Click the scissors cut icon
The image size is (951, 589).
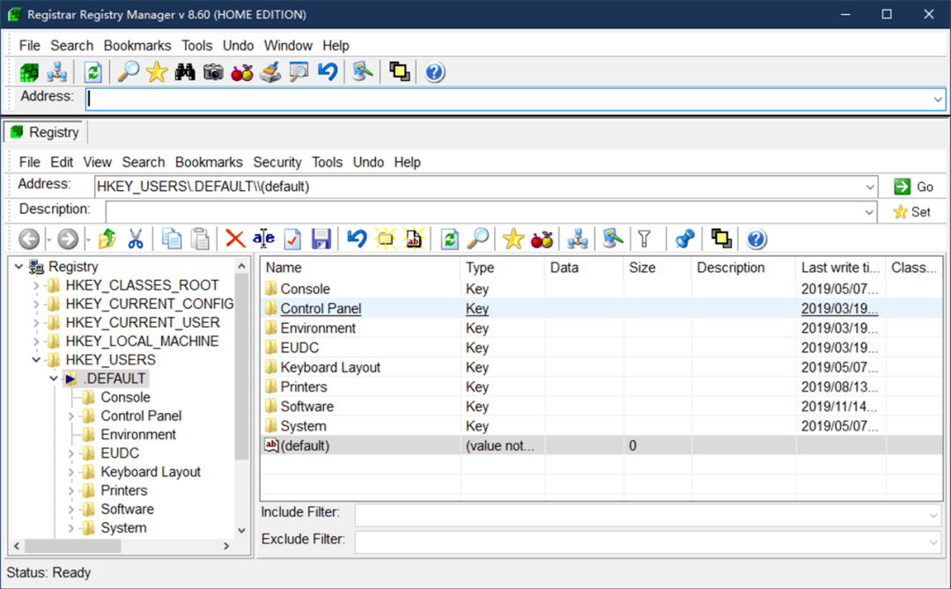(136, 239)
